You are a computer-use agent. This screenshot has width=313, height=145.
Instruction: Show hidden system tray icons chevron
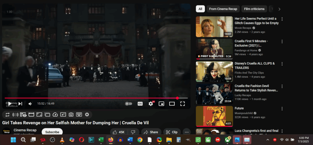[x=268, y=140]
